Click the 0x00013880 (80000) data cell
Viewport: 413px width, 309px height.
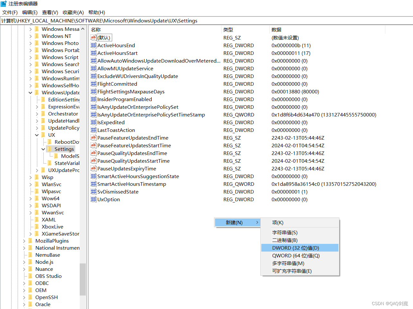pos(295,91)
